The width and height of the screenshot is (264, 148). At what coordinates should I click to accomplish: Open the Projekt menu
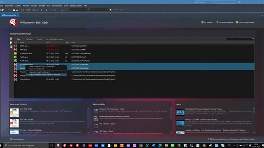(42, 6)
